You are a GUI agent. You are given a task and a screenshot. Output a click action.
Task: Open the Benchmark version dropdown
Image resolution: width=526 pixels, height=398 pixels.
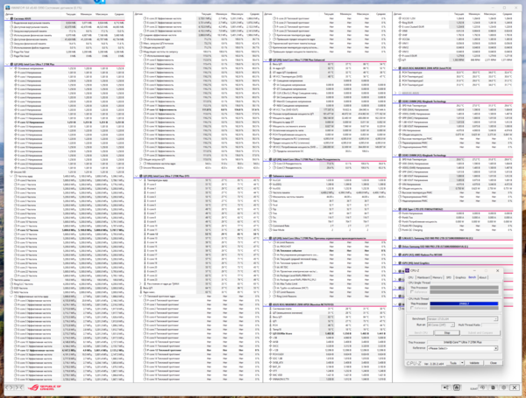click(x=462, y=319)
